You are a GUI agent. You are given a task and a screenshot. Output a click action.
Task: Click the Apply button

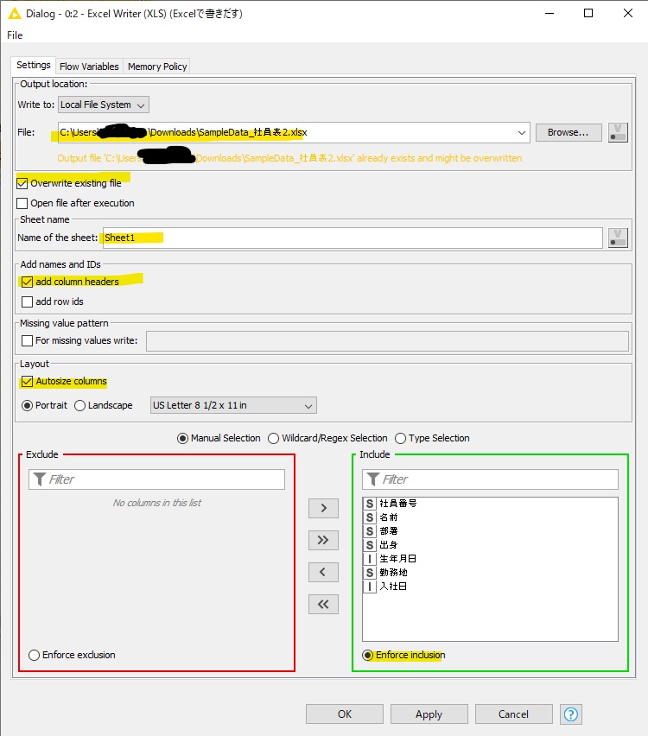[x=429, y=714]
